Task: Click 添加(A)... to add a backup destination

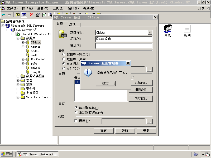Action: point(141,83)
